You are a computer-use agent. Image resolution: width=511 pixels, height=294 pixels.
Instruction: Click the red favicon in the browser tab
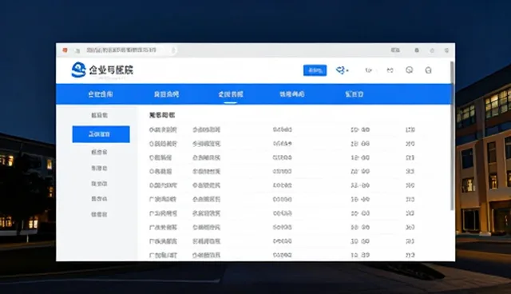click(x=65, y=50)
